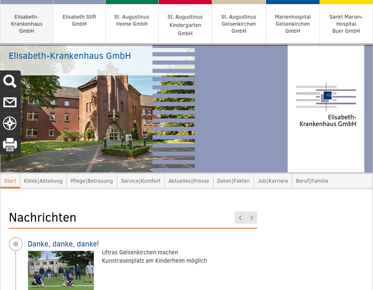The width and height of the screenshot is (373, 290).
Task: Visit Marienhospital Gelsenkirchen GmbH
Action: pyautogui.click(x=293, y=24)
